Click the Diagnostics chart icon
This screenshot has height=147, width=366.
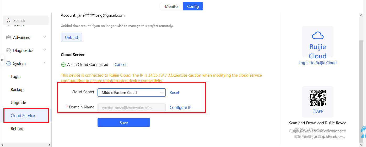[x=9, y=51]
